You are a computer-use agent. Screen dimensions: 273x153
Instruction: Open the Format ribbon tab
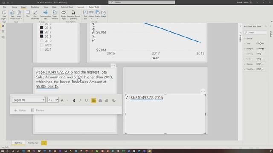[x=81, y=7]
